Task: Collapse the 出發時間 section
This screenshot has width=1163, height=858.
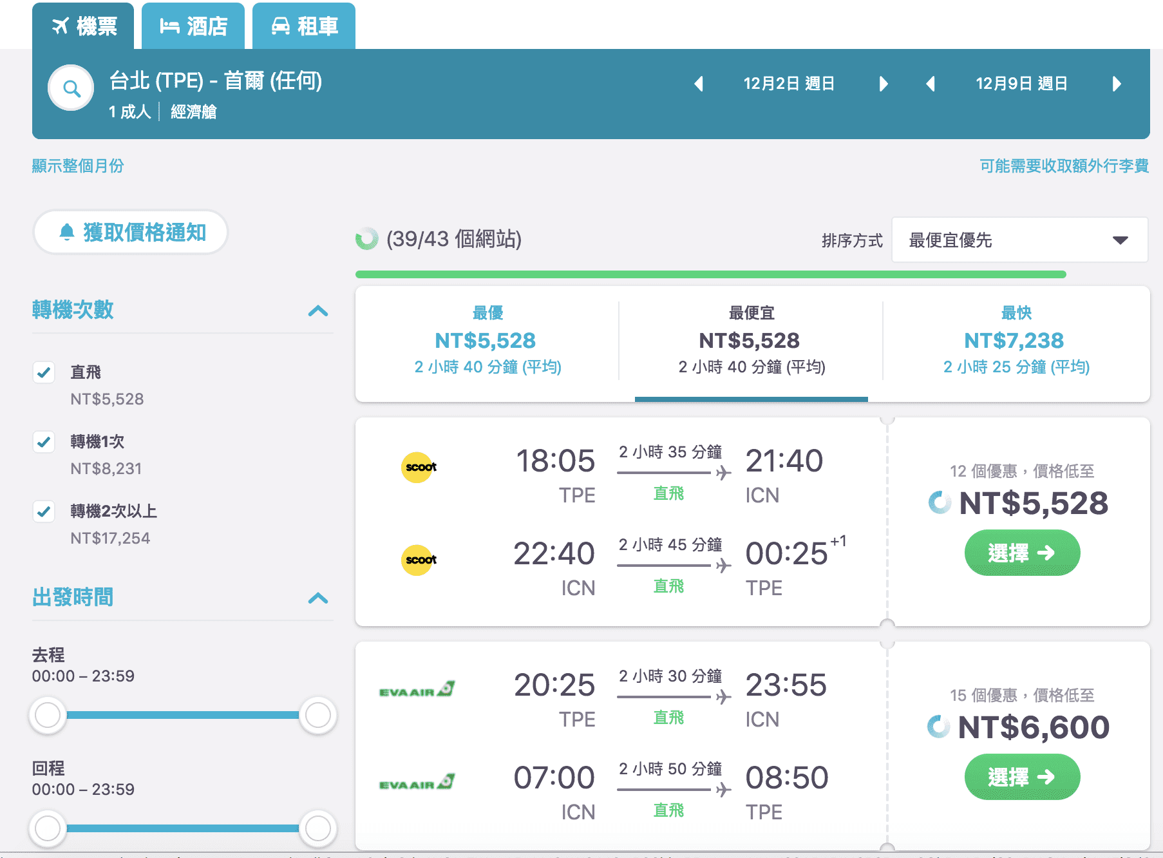Action: coord(316,598)
